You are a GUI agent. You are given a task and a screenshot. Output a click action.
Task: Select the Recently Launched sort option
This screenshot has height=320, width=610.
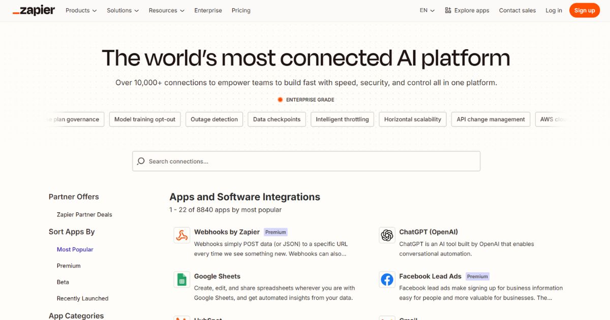(x=82, y=298)
